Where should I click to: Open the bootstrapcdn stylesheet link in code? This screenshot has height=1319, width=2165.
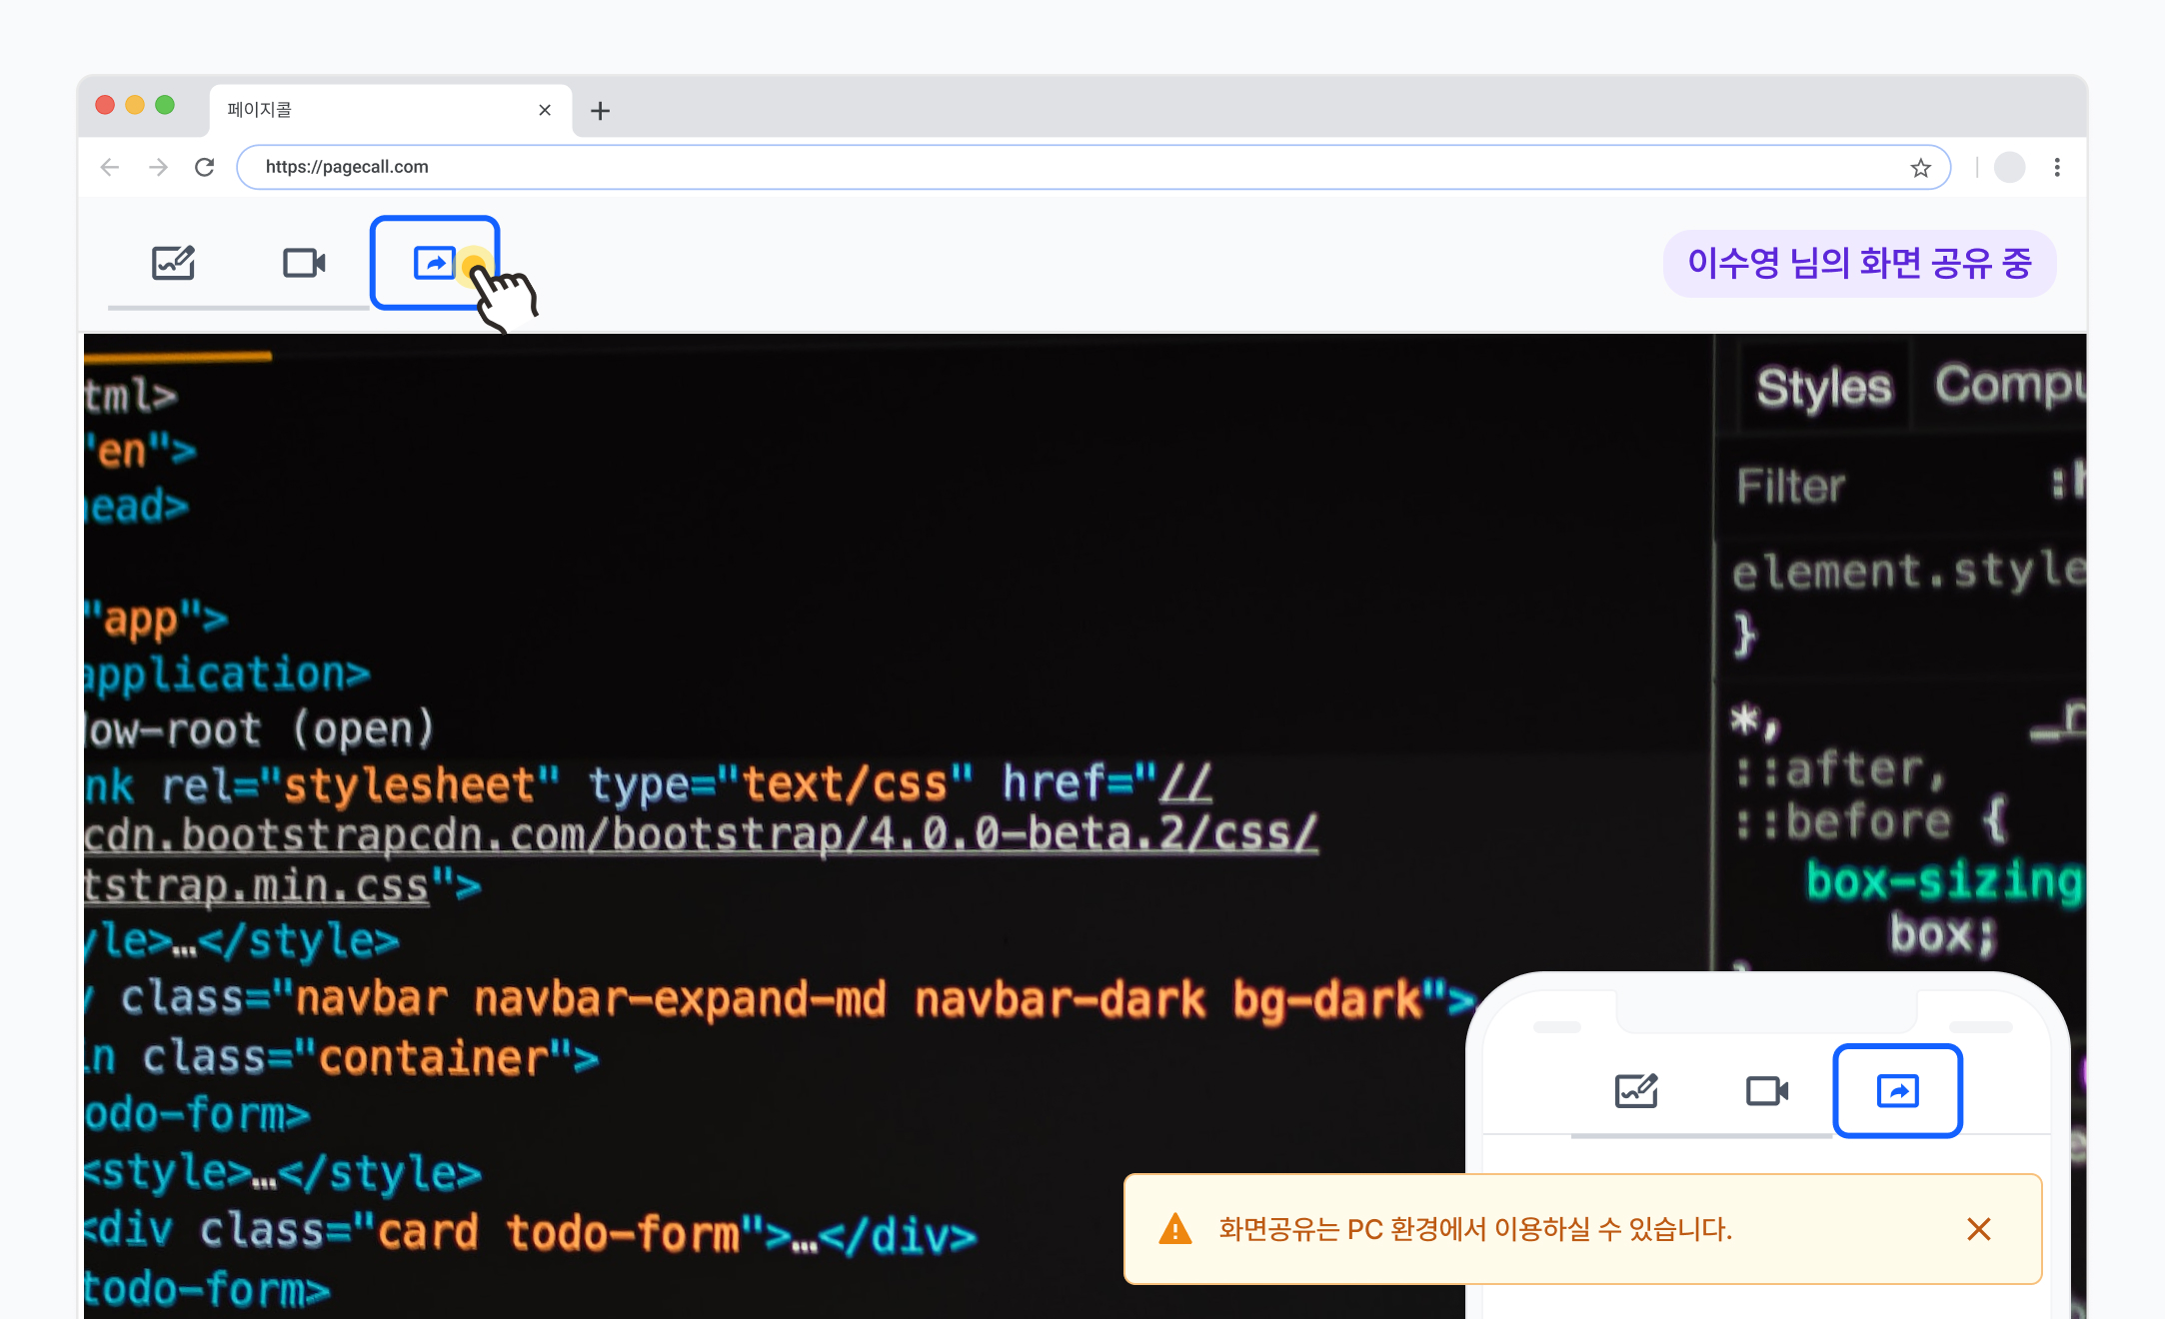(701, 835)
